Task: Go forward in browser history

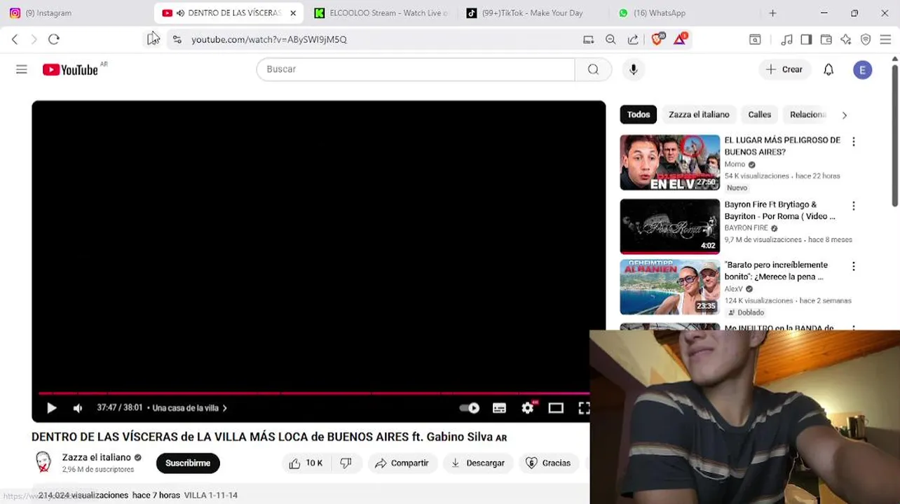Action: click(34, 39)
